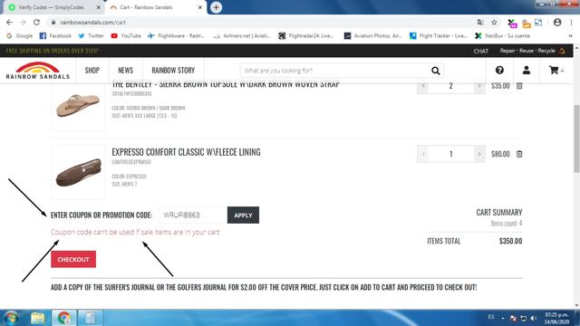580x326 pixels.
Task: Click the volume icon in system tray
Action: 534,318
